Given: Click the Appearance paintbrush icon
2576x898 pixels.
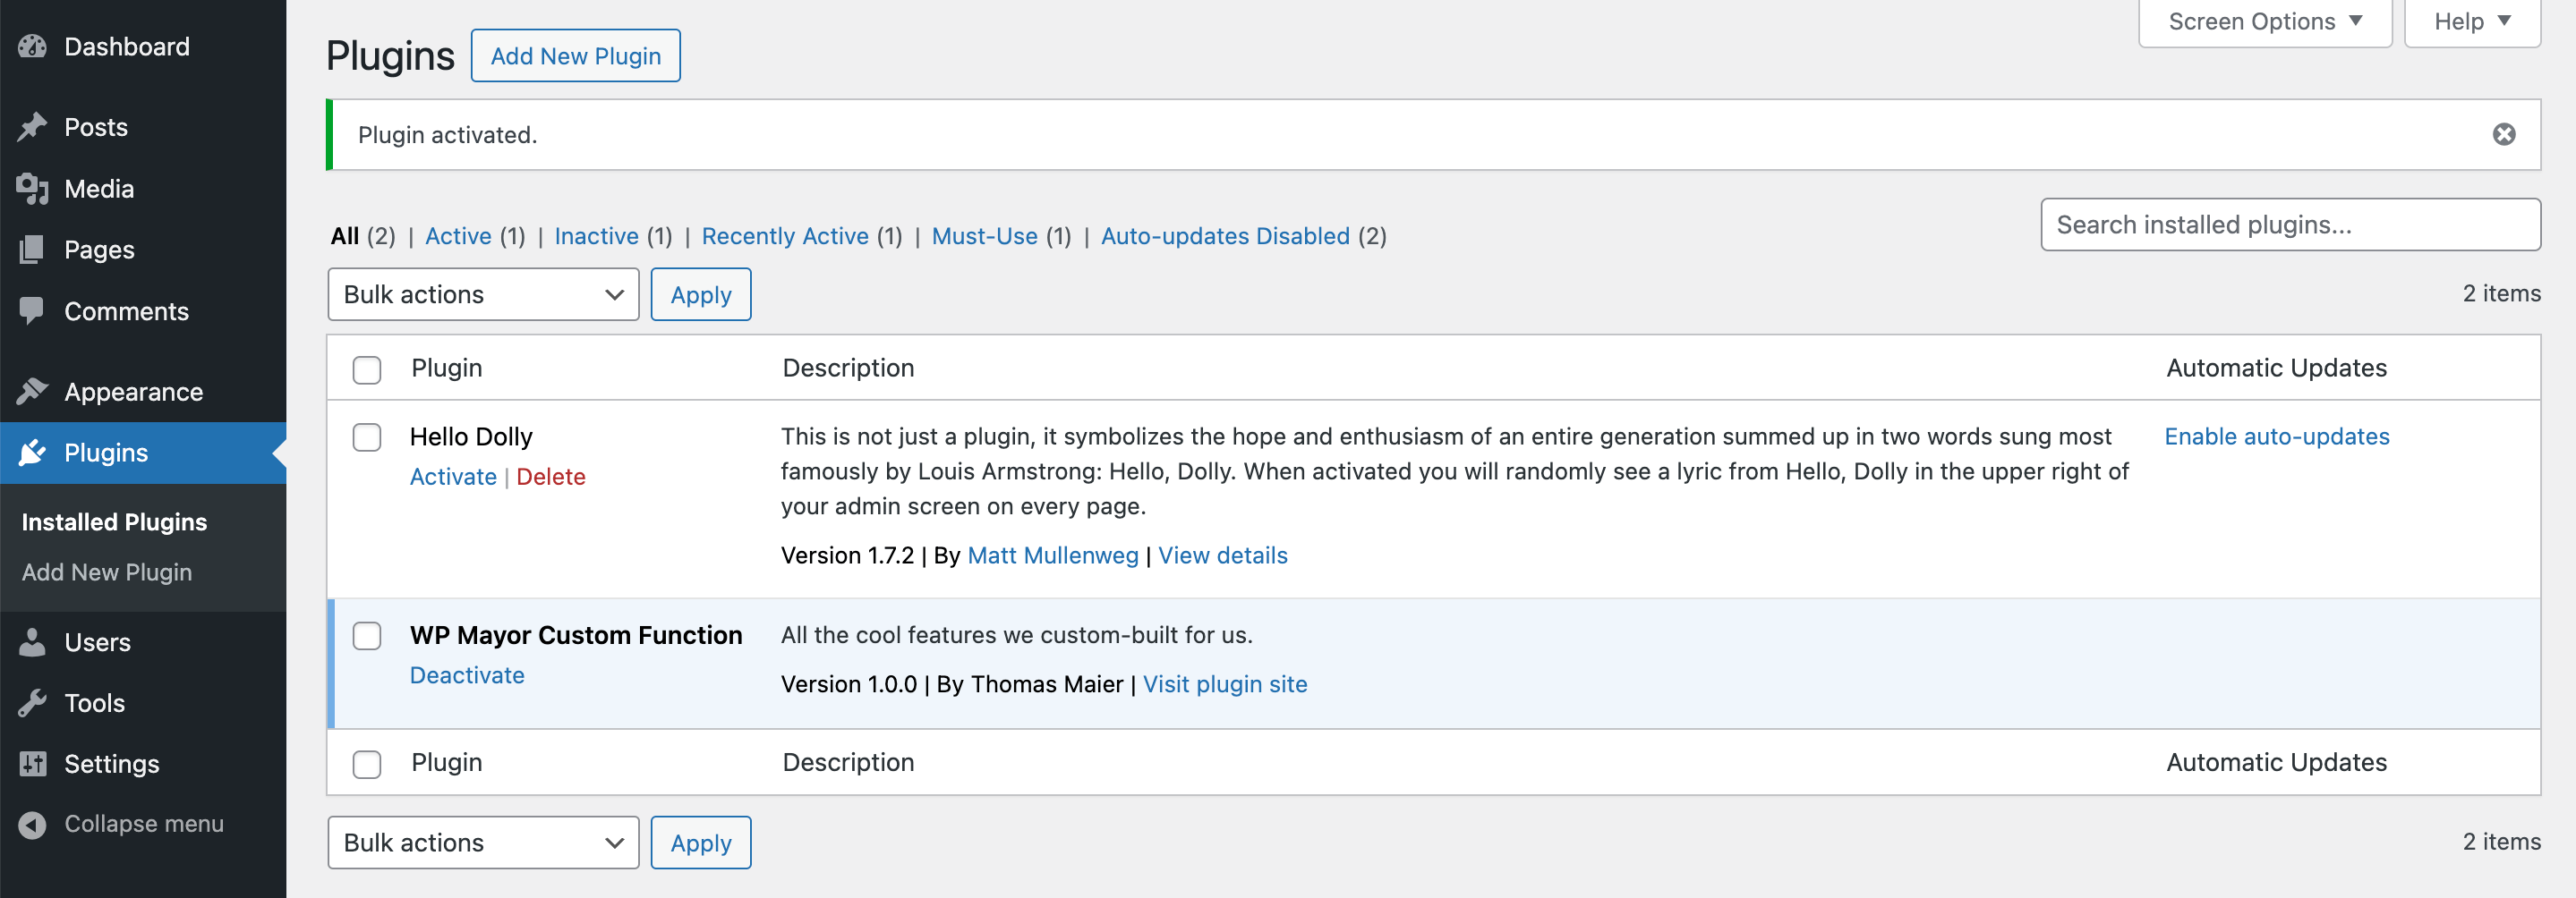Looking at the screenshot, I should 32,392.
